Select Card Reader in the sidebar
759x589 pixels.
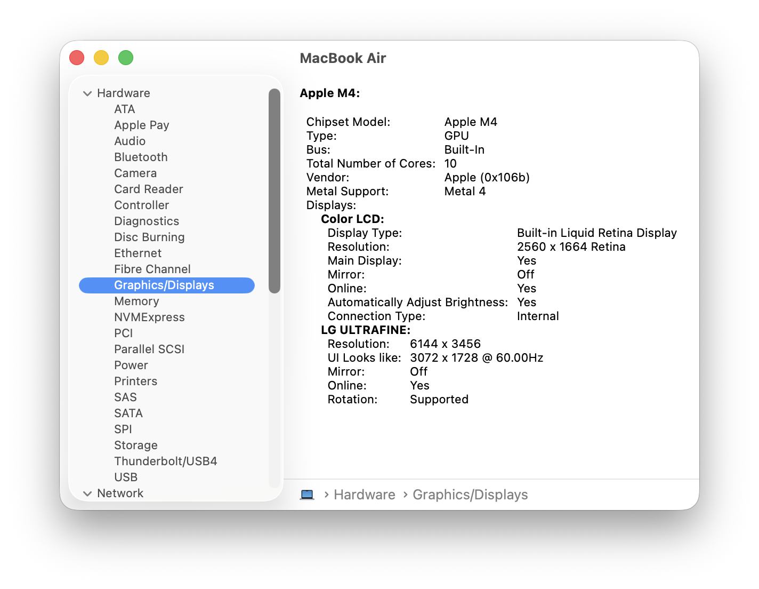148,189
